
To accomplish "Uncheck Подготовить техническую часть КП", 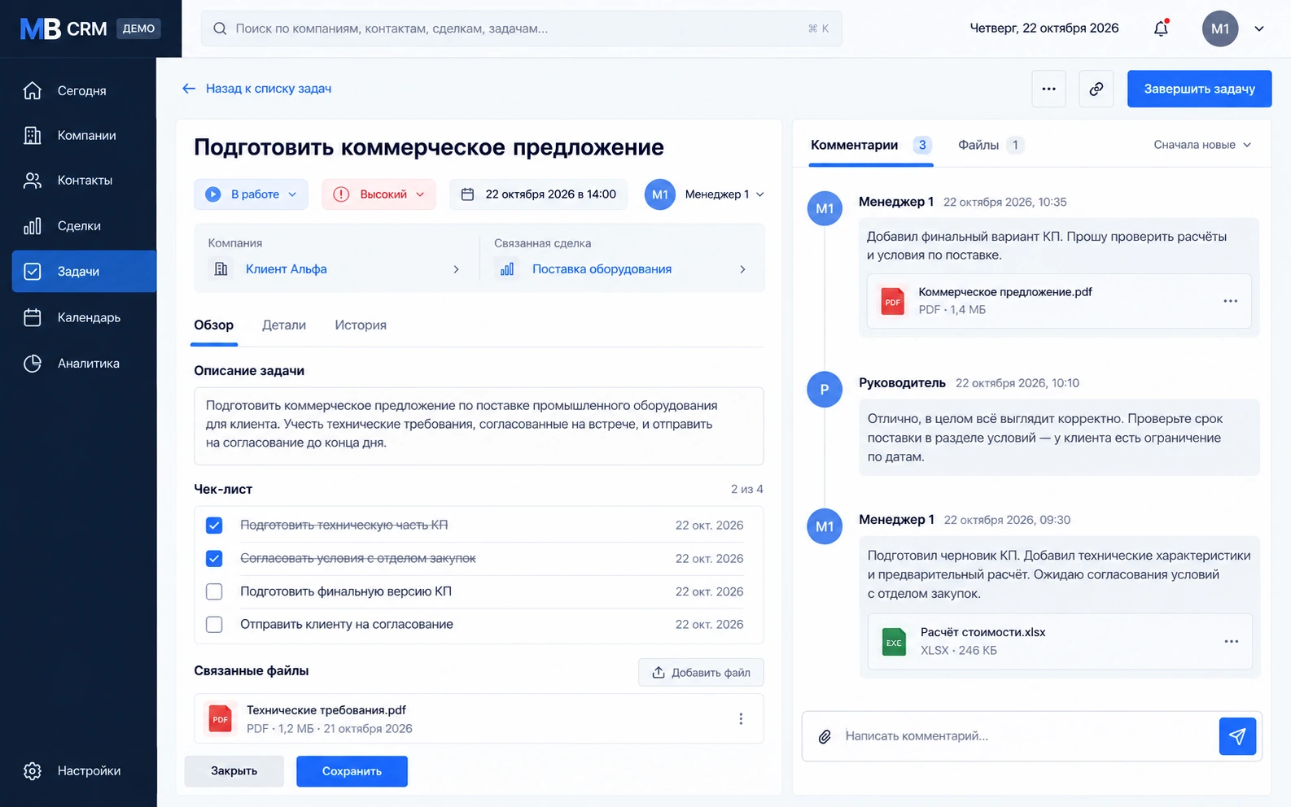I will click(x=214, y=526).
